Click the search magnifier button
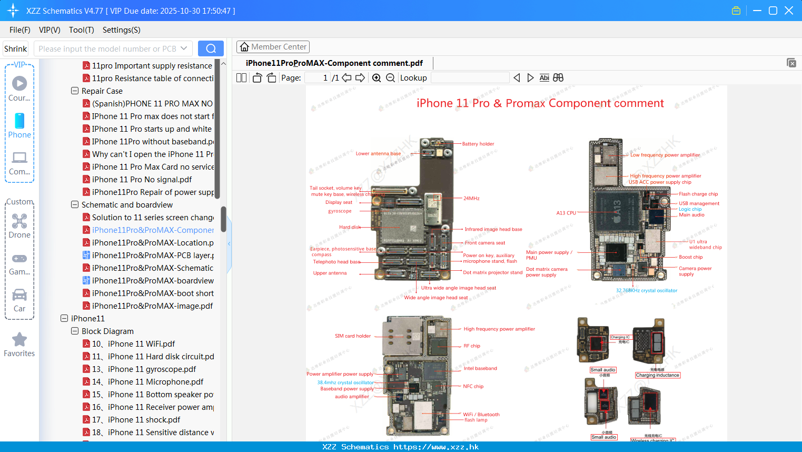Screen dimensions: 802x452 (x=211, y=48)
